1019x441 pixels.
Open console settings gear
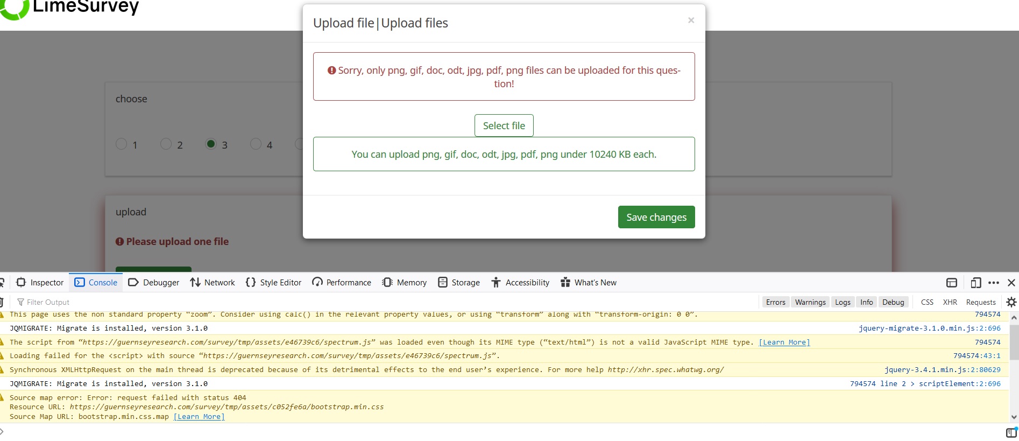point(1011,302)
